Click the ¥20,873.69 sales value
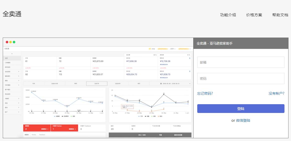The height and width of the screenshot is (141, 291). click(x=98, y=61)
